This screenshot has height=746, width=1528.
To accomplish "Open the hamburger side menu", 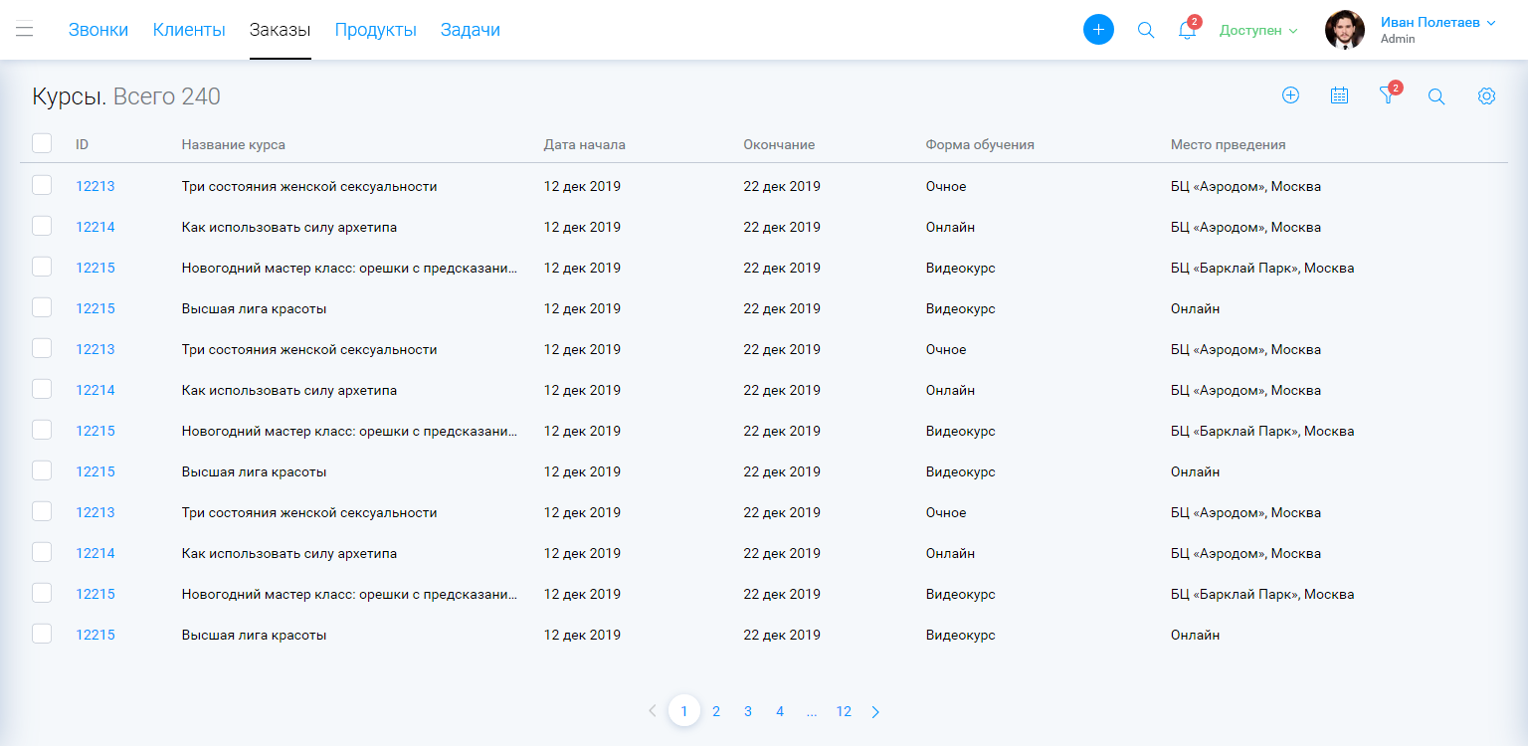I will click(25, 30).
